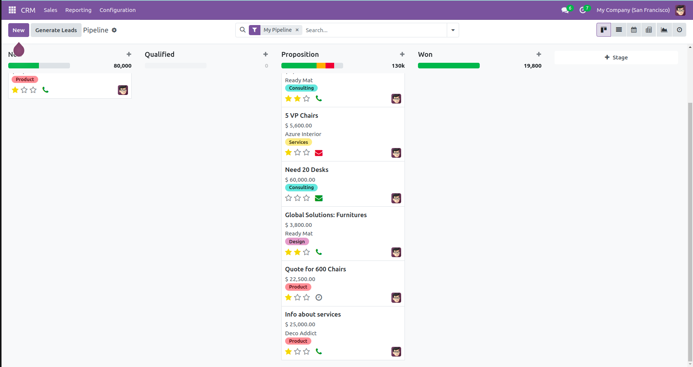This screenshot has height=367, width=693.
Task: Click the New button
Action: pos(19,30)
